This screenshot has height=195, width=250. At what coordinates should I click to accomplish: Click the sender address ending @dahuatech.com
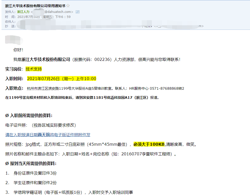click(x=52, y=12)
